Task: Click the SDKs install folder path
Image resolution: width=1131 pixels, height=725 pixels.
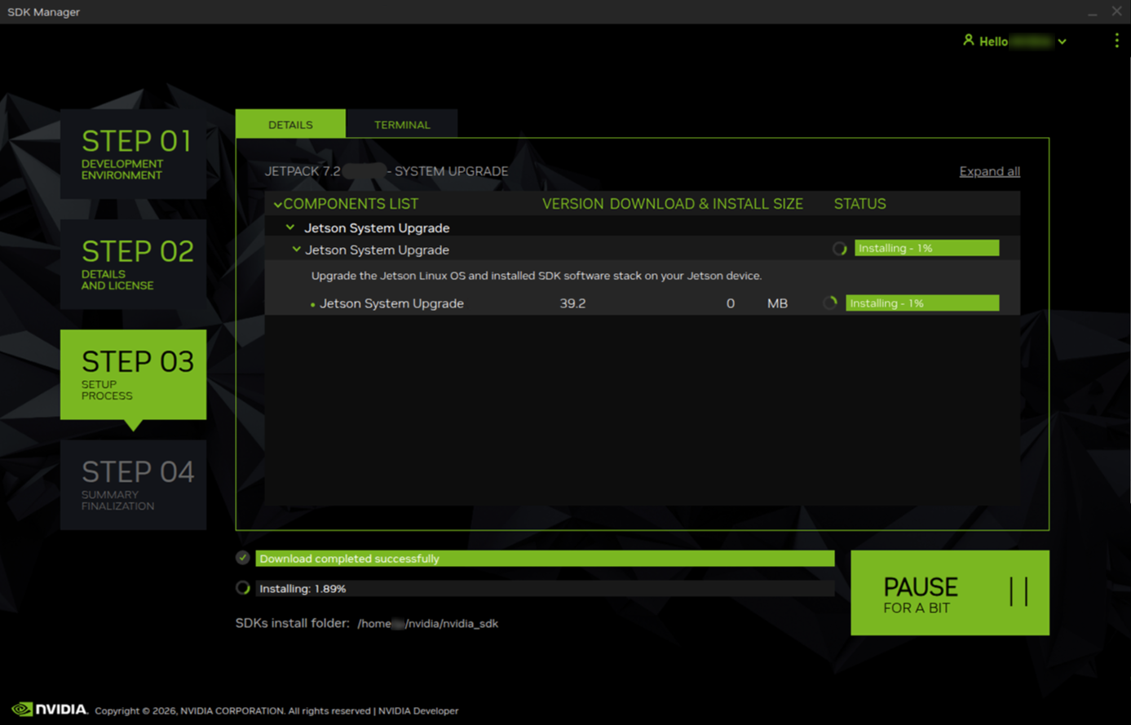Action: [x=428, y=623]
